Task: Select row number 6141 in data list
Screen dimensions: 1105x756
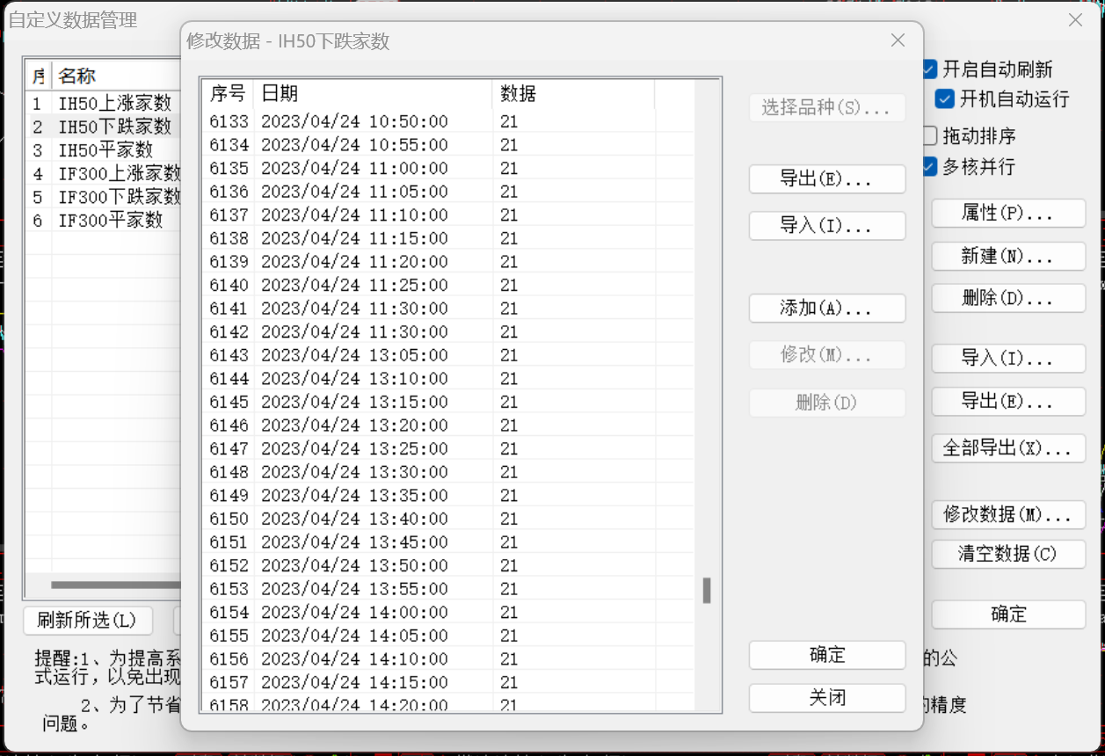Action: 447,309
